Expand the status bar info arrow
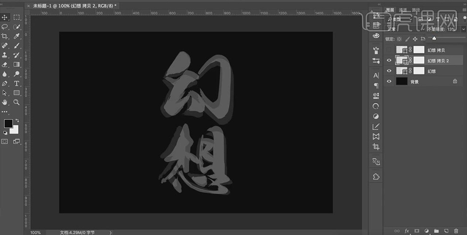 coord(110,233)
